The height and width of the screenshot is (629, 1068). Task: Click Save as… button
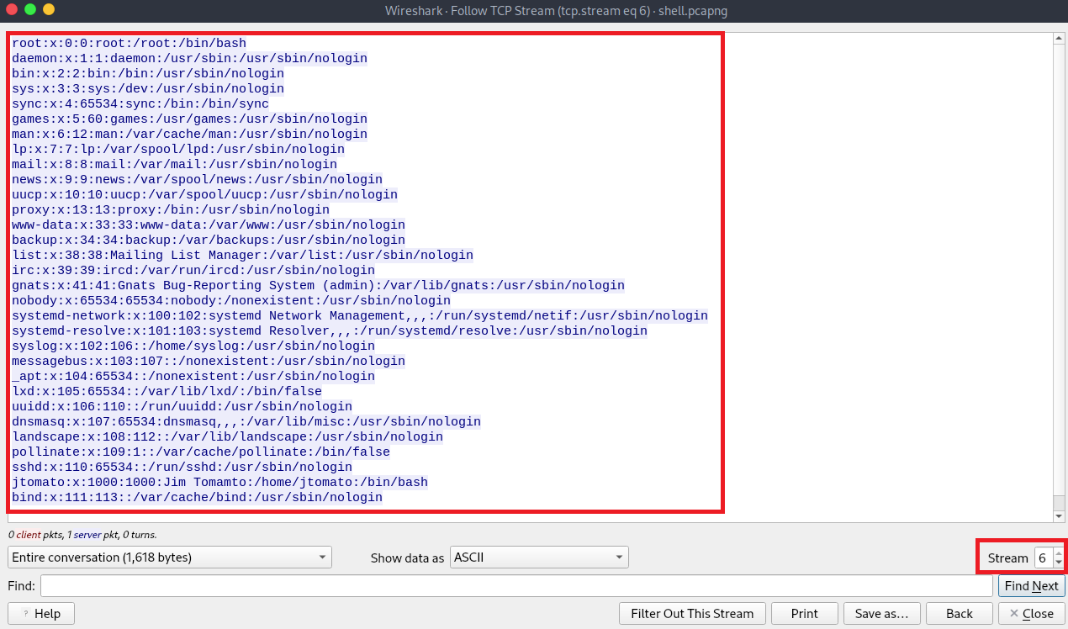[x=881, y=613]
